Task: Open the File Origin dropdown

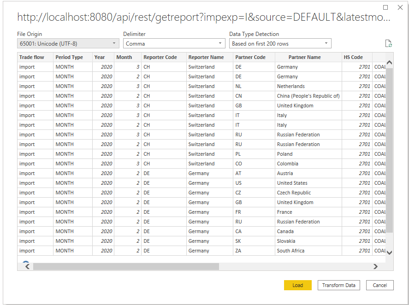Action: (68, 43)
